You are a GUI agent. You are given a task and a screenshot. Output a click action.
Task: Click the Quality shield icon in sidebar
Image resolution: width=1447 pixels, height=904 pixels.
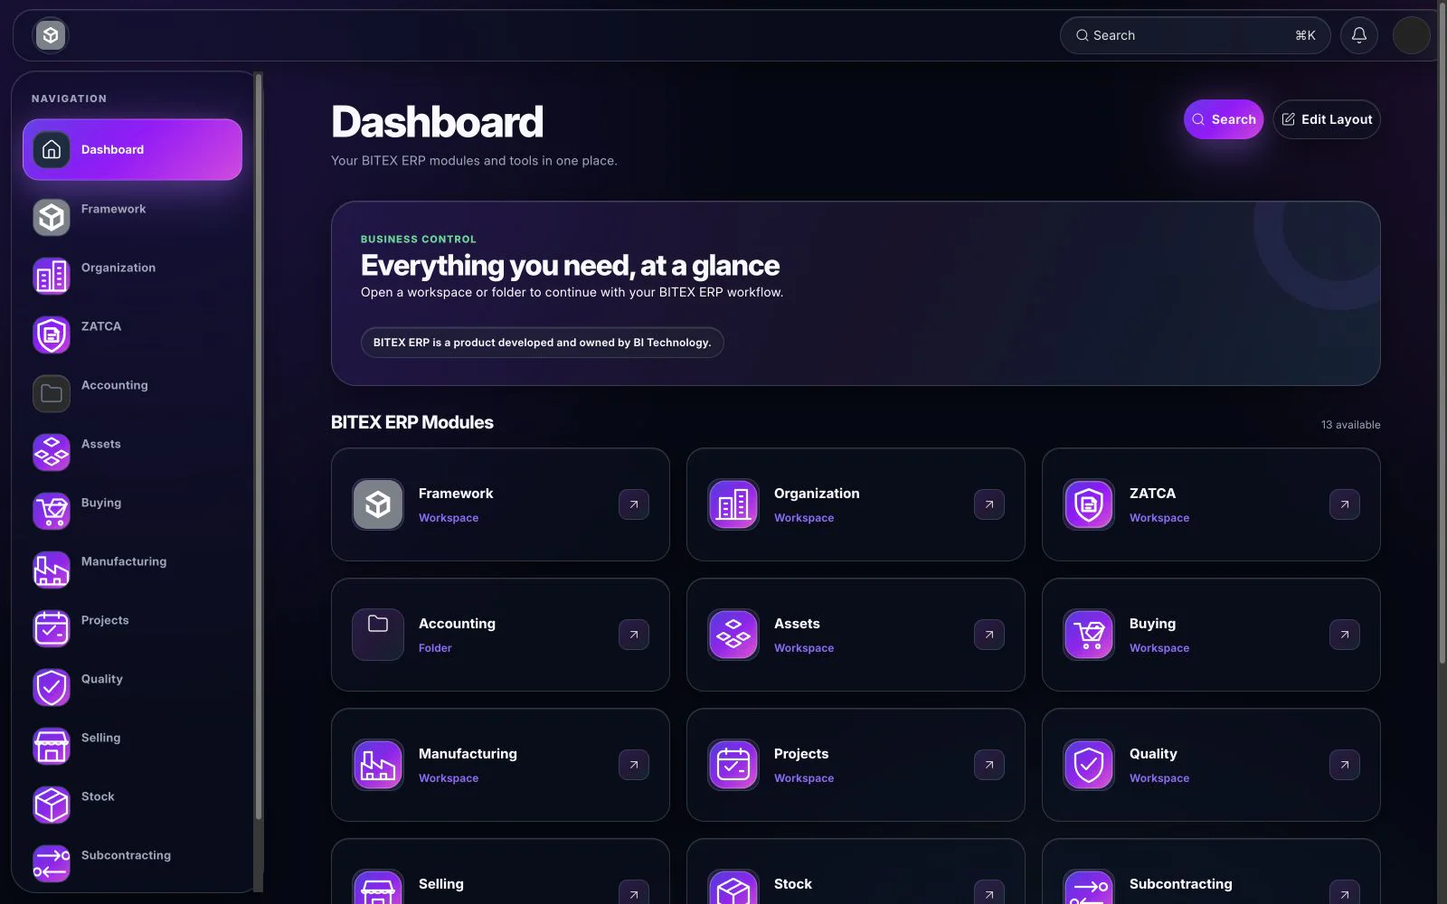tap(52, 687)
